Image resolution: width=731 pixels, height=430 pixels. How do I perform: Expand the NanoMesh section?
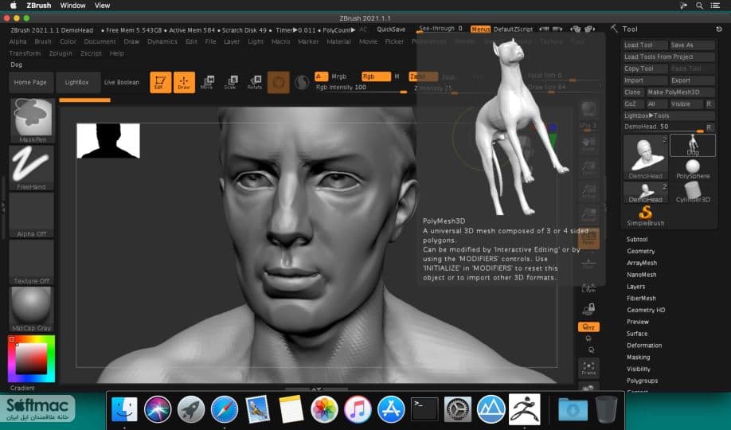pos(642,275)
